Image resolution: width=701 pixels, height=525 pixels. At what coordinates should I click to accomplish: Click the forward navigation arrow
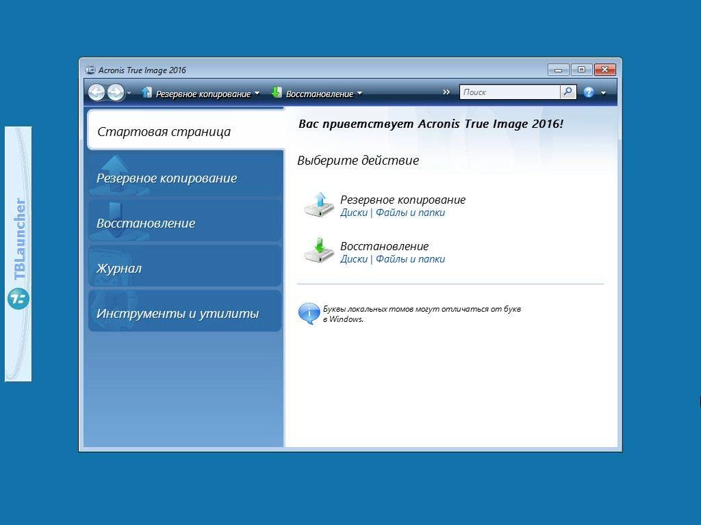tap(115, 92)
